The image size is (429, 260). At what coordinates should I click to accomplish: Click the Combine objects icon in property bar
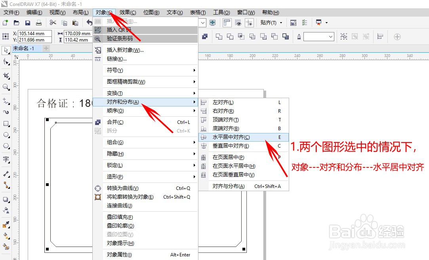click(x=205, y=36)
